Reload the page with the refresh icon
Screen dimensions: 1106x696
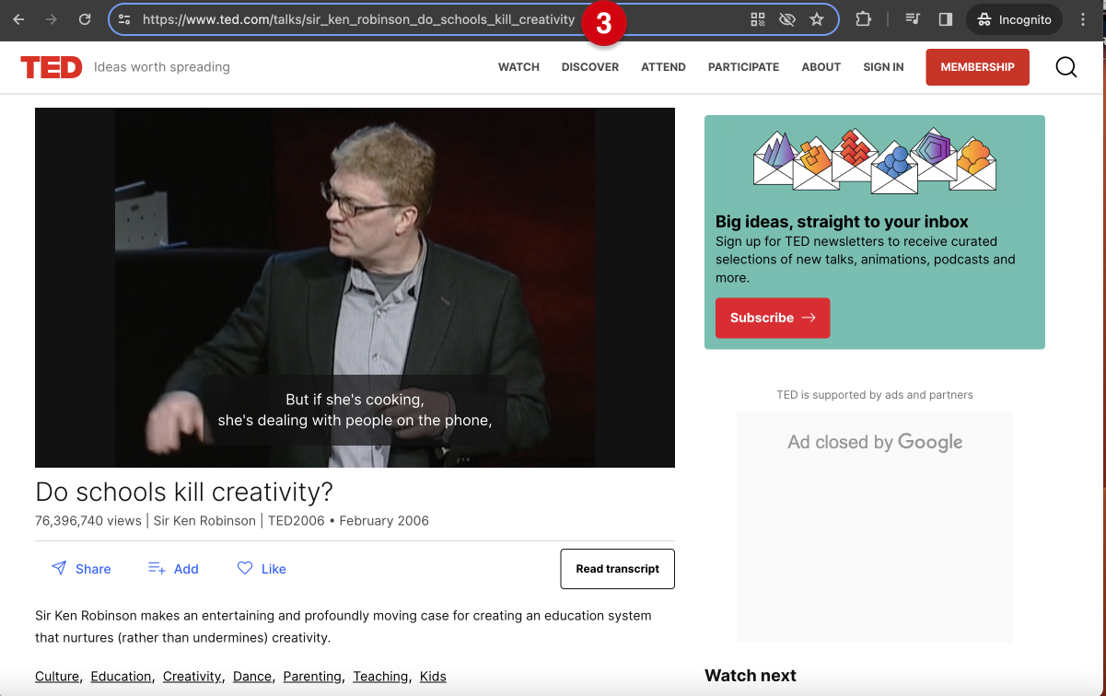(x=85, y=19)
